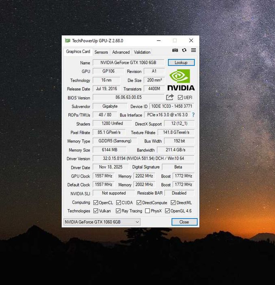Click the DirectX Support value 12 (12_1)
275x285 pixels.
click(x=179, y=123)
